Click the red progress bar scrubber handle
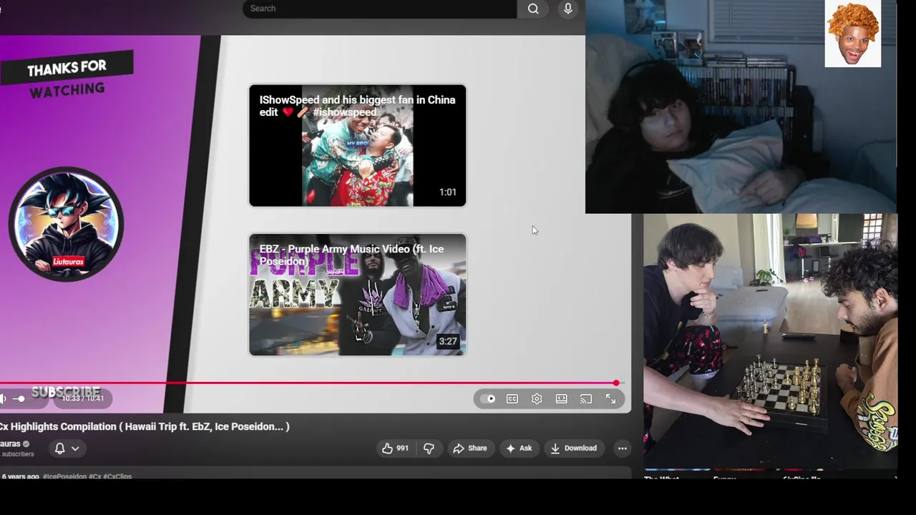Image resolution: width=916 pixels, height=515 pixels. click(616, 383)
